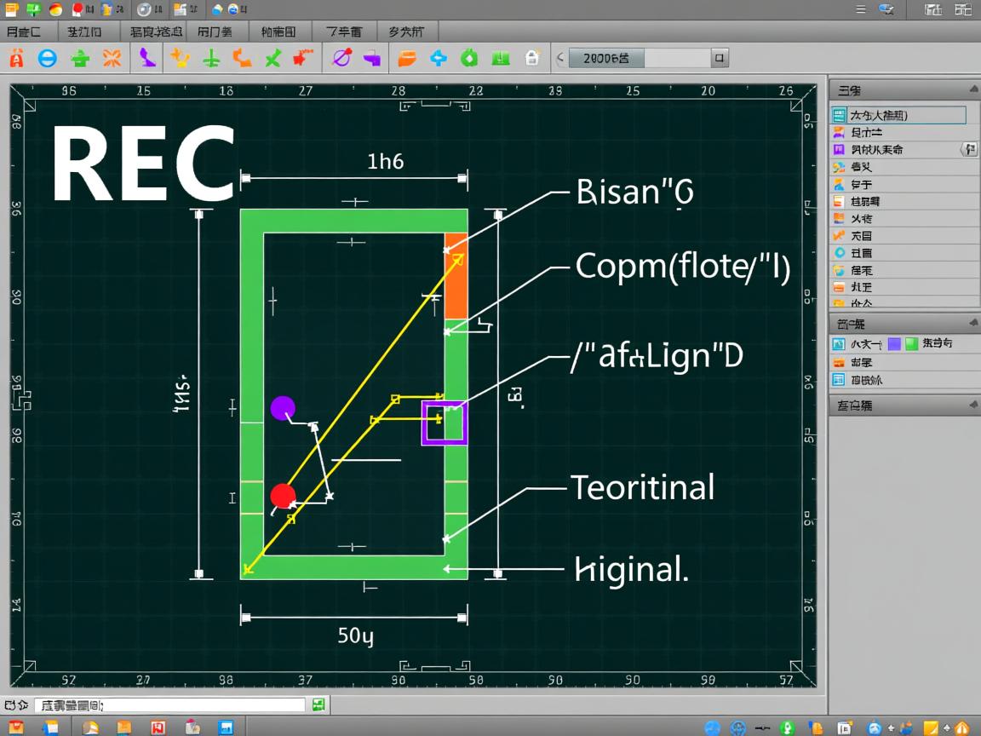Select the red arrow tool in toolbar
This screenshot has width=981, height=736.
click(301, 59)
